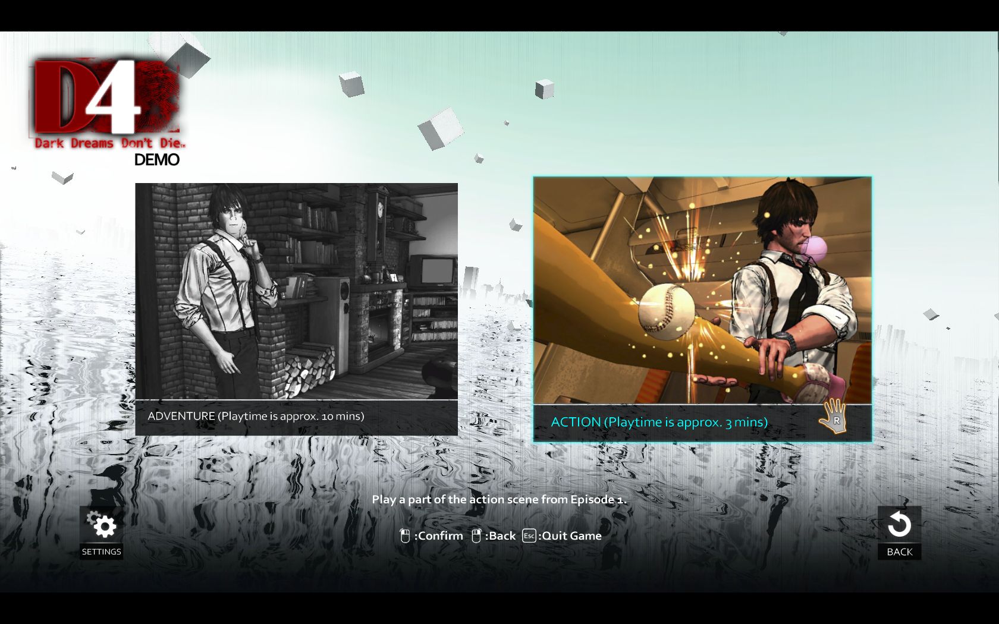Click the BACK text label
Screen dimensions: 999x624
899,551
